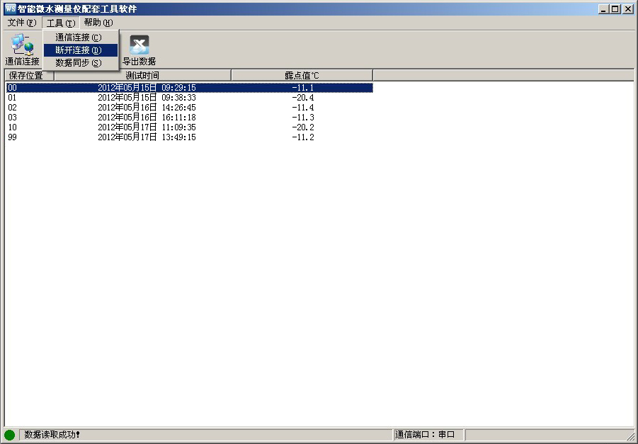Choose 断开连接(D) from the menu

click(x=81, y=50)
